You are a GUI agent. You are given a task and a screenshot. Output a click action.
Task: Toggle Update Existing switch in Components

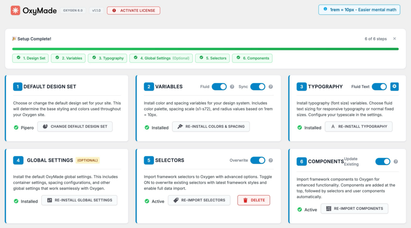383,162
